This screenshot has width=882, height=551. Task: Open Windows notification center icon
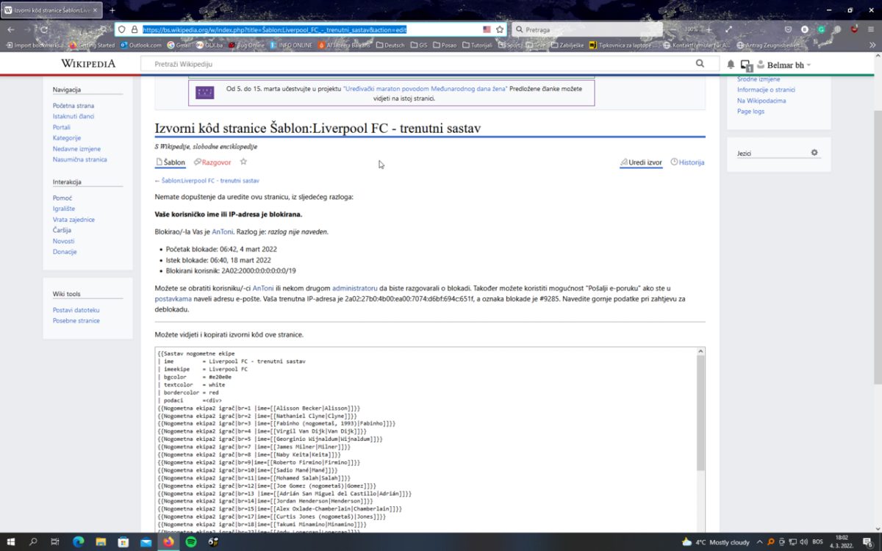click(869, 542)
